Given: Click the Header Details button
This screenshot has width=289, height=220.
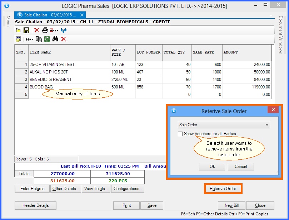Looking at the screenshot, I should 36,205.
